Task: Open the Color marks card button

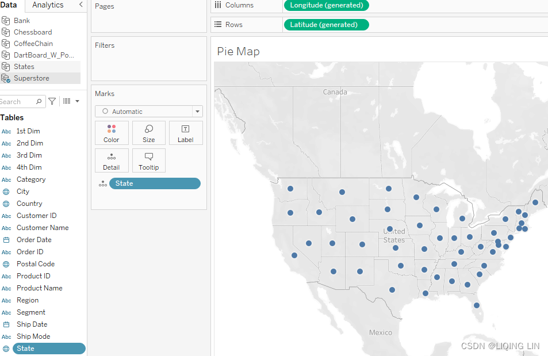Action: pos(112,133)
